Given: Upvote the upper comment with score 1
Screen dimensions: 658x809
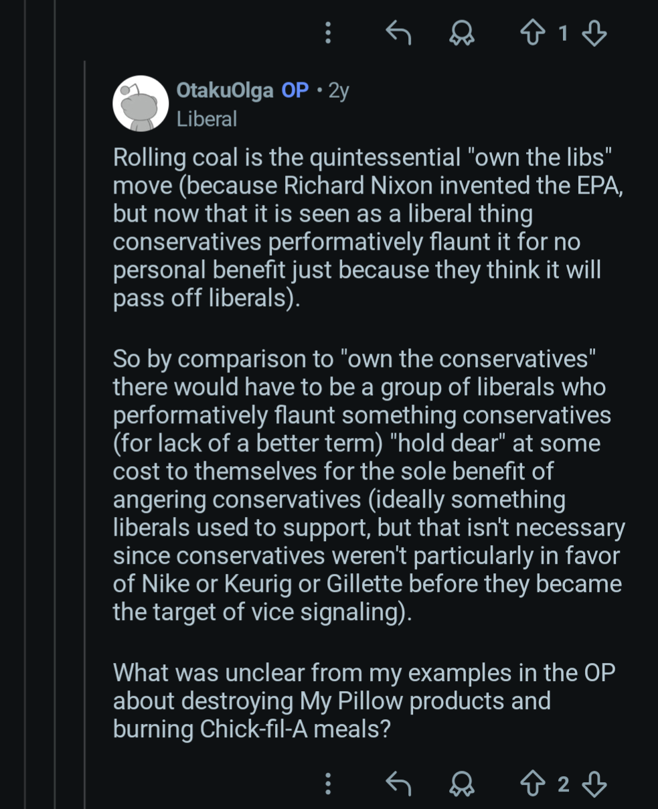Looking at the screenshot, I should [x=533, y=32].
